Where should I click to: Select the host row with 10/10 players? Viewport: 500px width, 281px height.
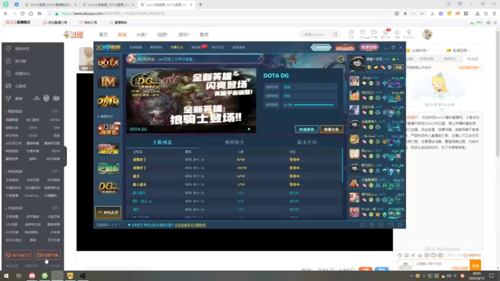pyautogui.click(x=234, y=168)
